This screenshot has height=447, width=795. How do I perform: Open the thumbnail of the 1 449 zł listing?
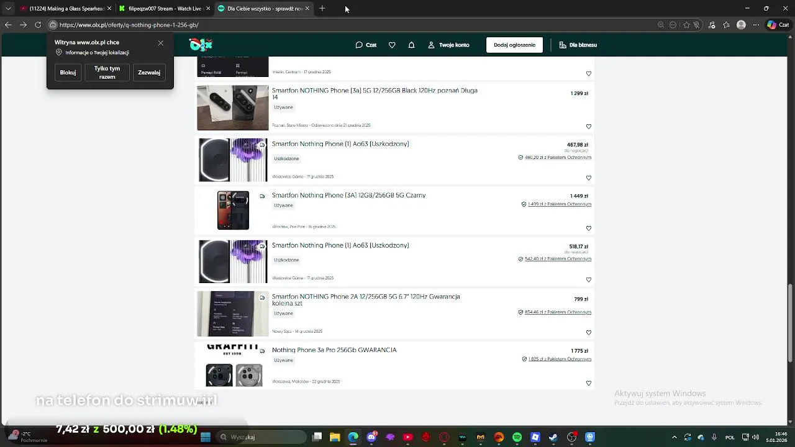click(x=233, y=210)
